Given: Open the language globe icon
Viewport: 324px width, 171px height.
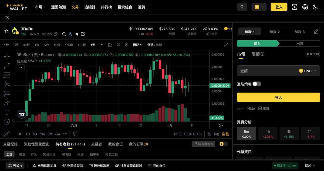Looking at the screenshot, I should pos(305,7).
